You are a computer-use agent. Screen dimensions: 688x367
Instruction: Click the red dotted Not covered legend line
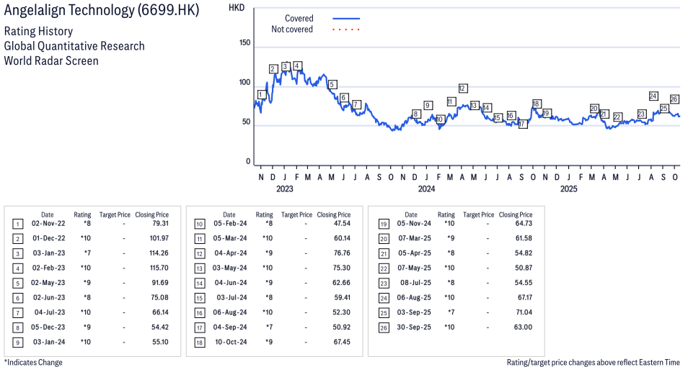(346, 30)
